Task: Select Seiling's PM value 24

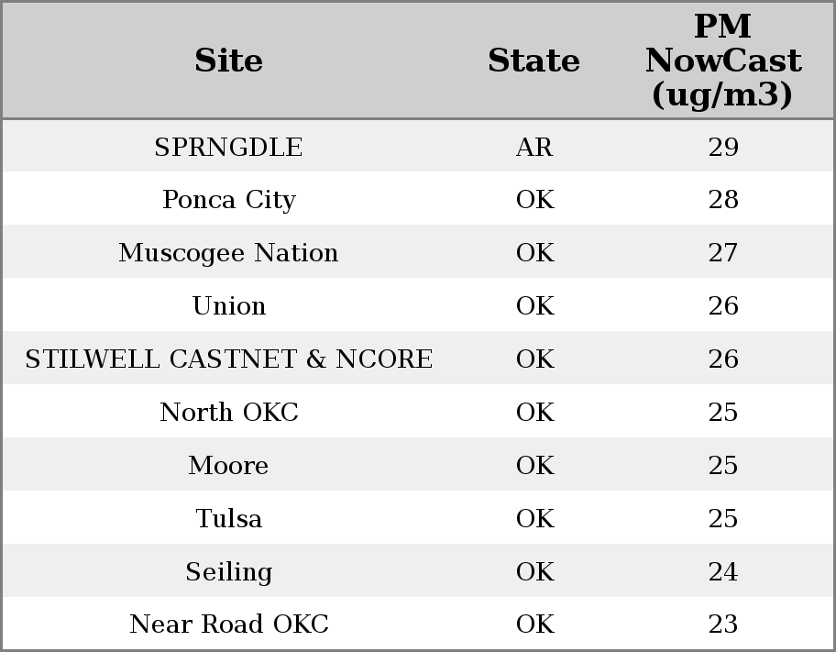Action: click(723, 572)
